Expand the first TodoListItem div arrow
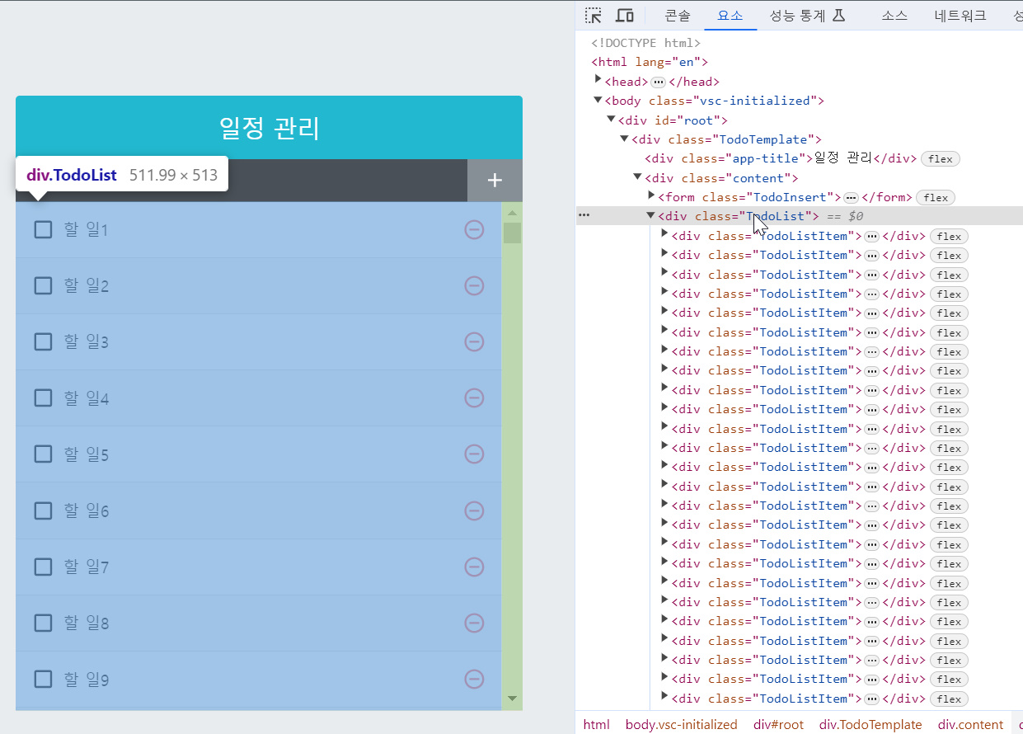This screenshot has height=734, width=1023. (x=664, y=233)
